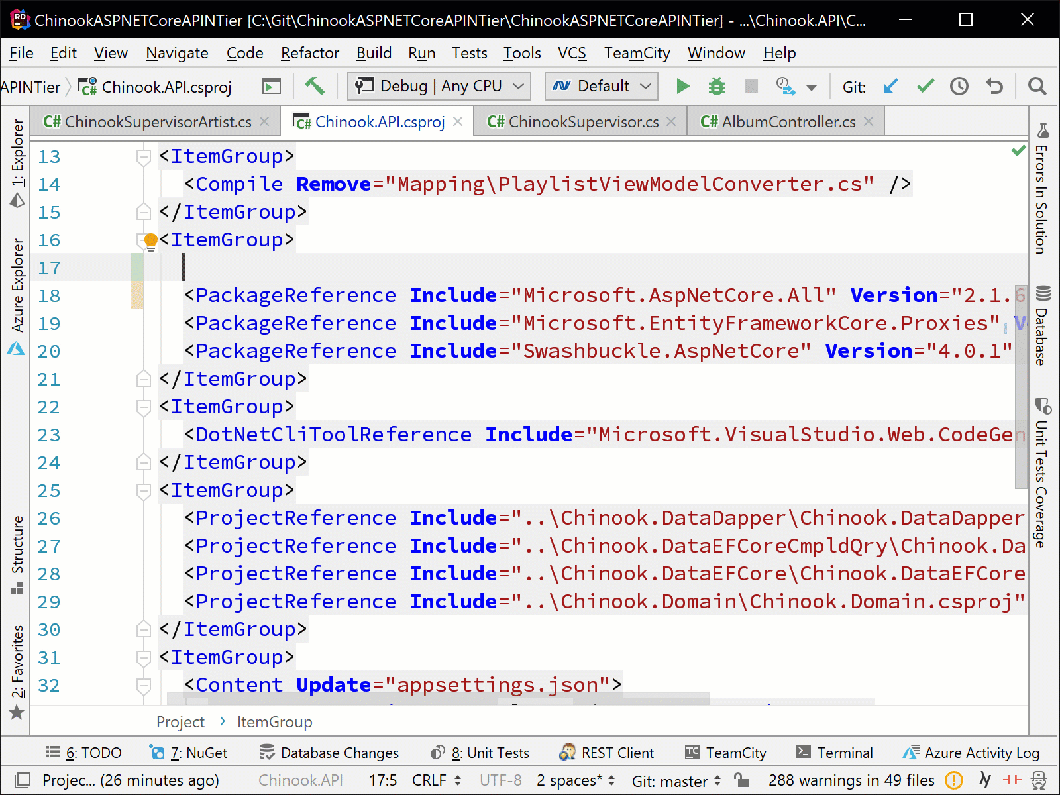
Task: Open Azure Explorer side panel
Action: (17, 297)
